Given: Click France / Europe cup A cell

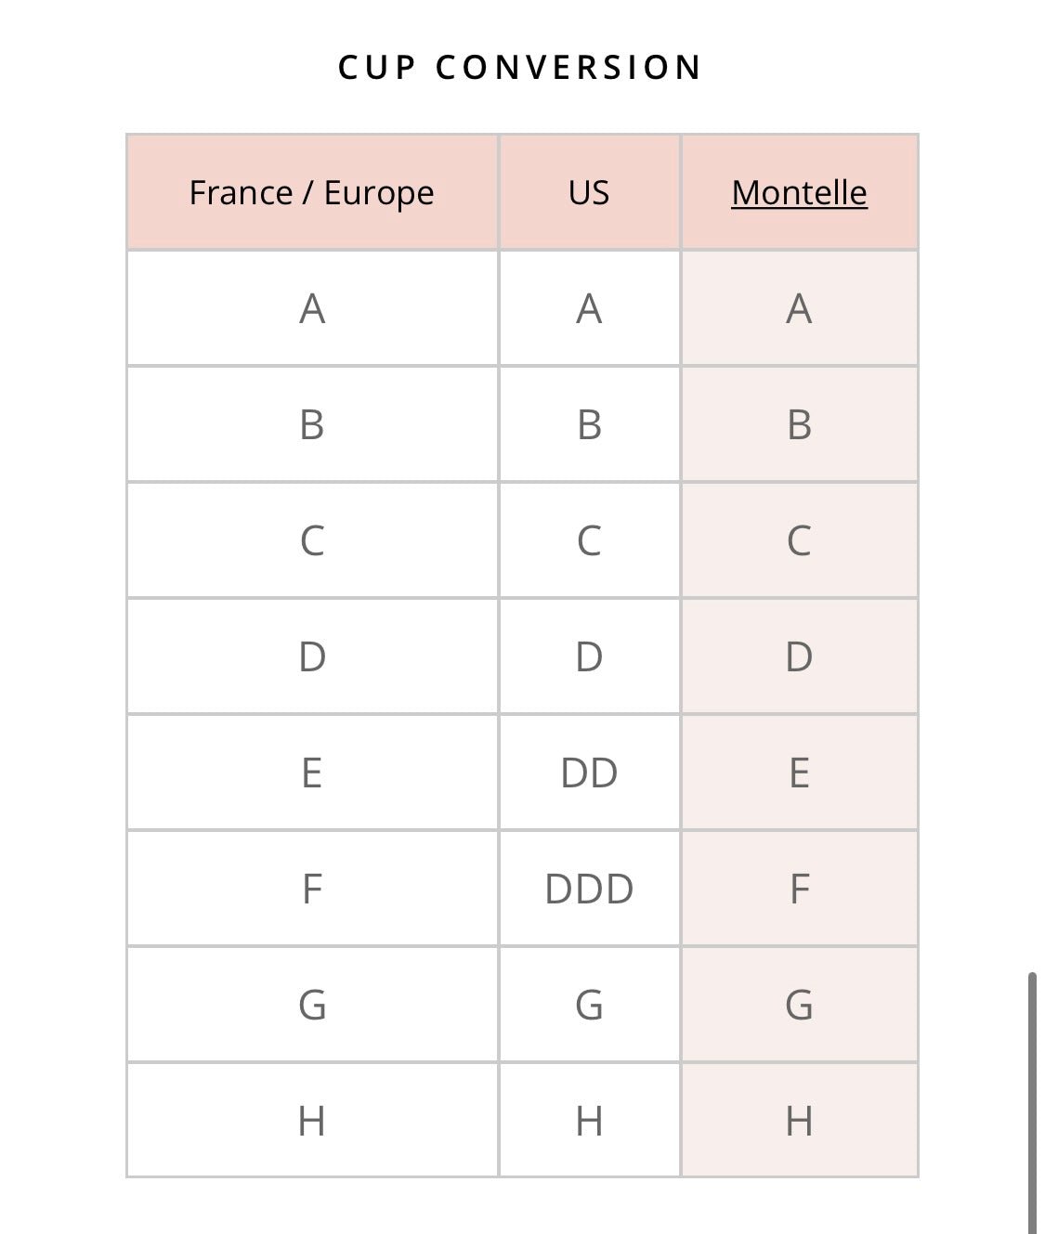Looking at the screenshot, I should 312,308.
